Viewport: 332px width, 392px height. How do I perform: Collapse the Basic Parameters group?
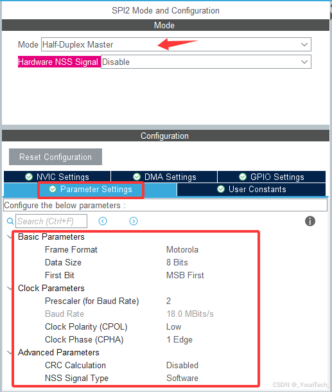coord(10,236)
